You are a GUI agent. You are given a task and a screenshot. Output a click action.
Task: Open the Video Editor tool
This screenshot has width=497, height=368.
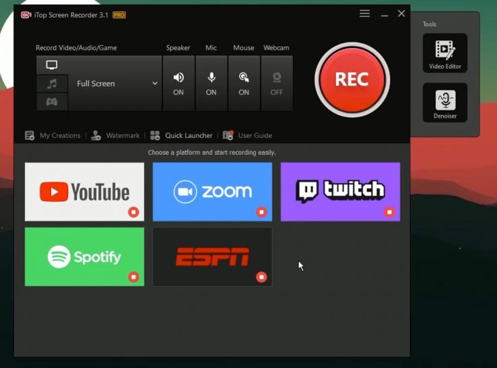(445, 53)
